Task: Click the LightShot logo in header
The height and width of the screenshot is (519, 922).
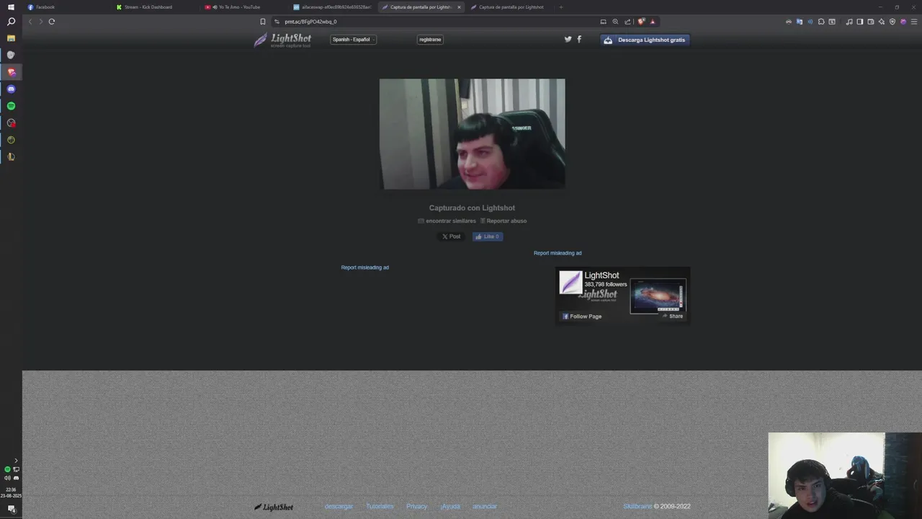Action: [282, 40]
